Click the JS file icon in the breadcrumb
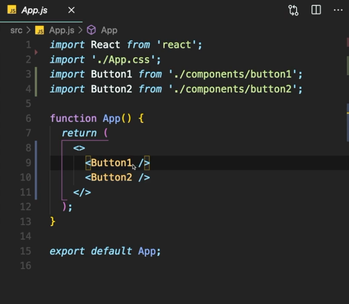The height and width of the screenshot is (304, 349). click(x=39, y=30)
